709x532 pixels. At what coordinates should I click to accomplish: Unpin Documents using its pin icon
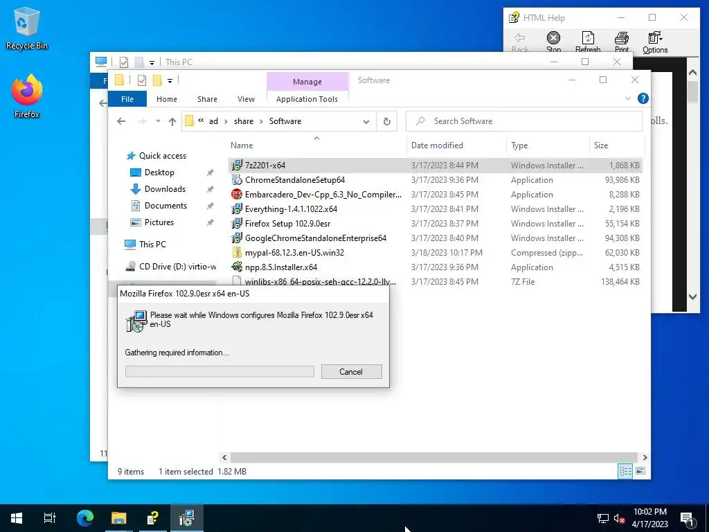(210, 206)
